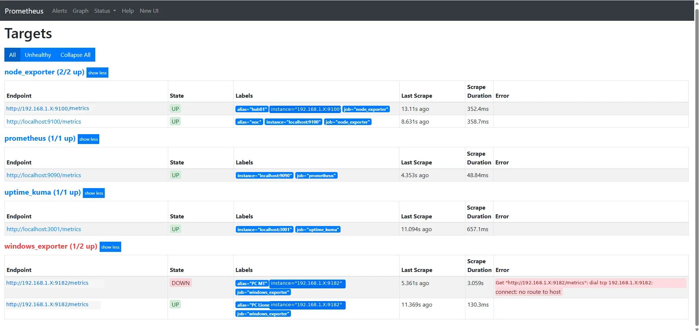Click the 13.11s ago last scrape value
The height and width of the screenshot is (331, 699).
click(x=415, y=109)
